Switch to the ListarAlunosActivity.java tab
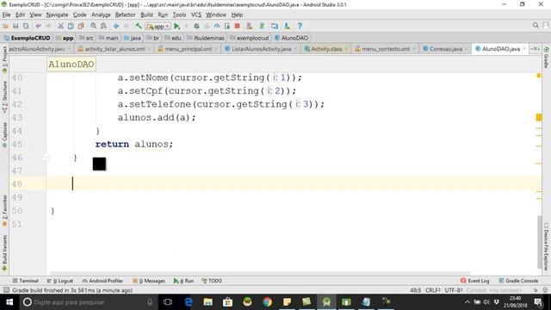The width and height of the screenshot is (551, 310). pyautogui.click(x=261, y=49)
